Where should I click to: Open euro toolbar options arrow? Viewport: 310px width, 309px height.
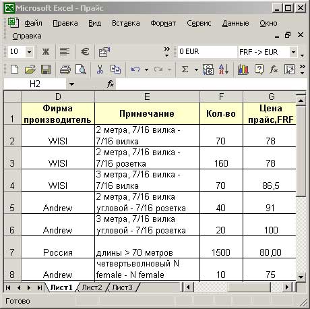303,55
